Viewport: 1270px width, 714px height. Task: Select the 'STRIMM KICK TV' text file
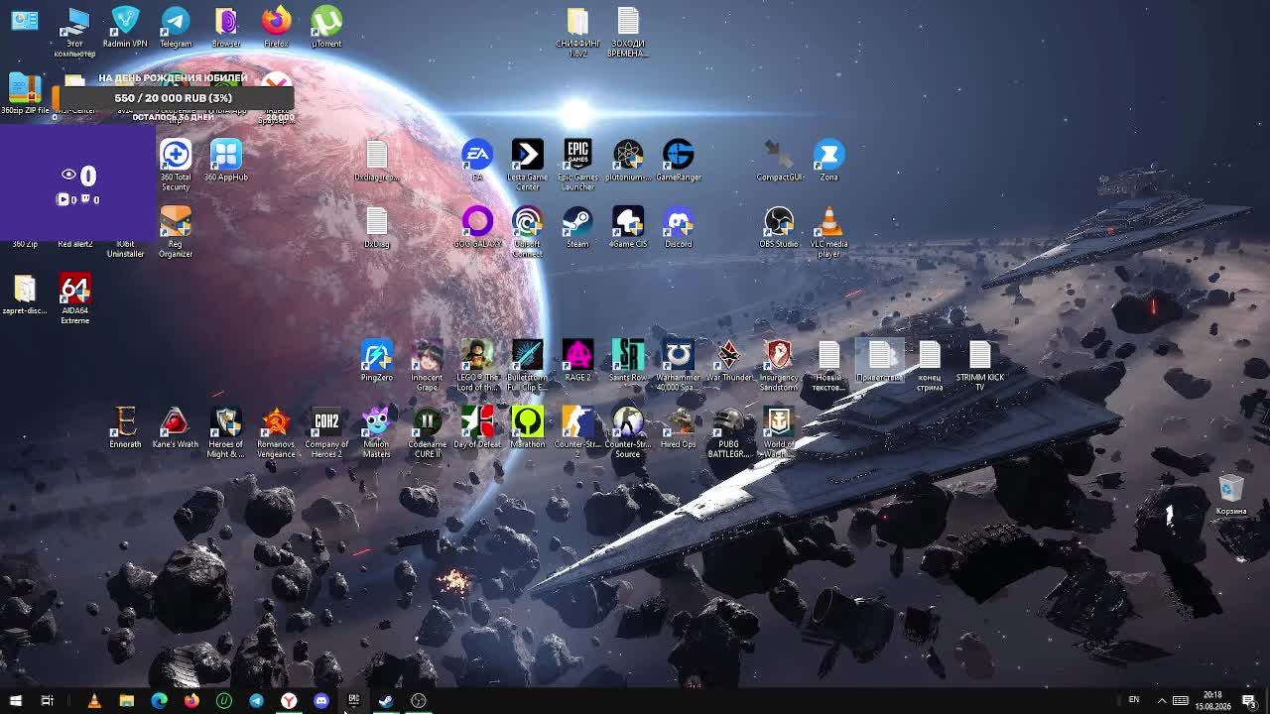(980, 365)
